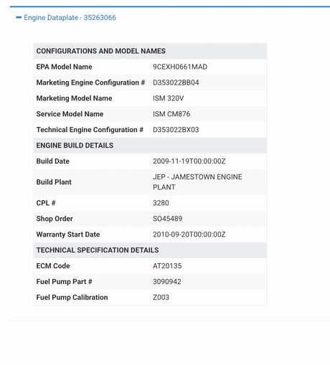Click the Build Plant row label

[x=54, y=182]
